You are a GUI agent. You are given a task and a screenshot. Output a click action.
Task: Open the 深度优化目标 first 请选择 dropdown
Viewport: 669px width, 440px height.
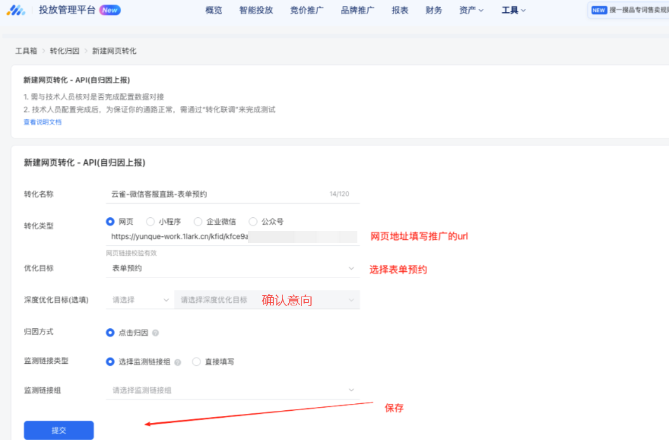tap(140, 300)
